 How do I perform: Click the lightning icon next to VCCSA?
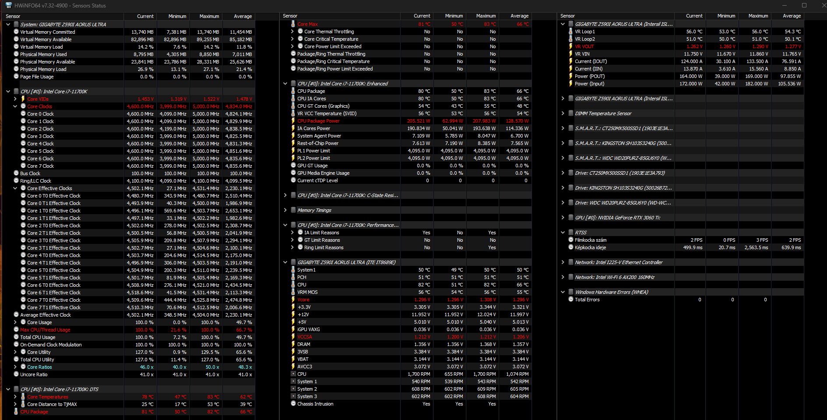293,337
